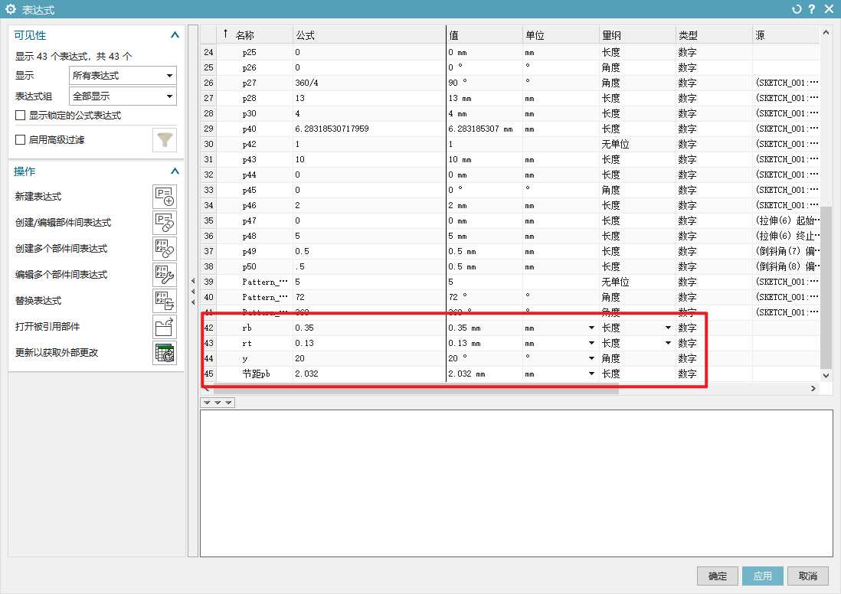
Task: Open unit dropdown for row rt
Action: coord(591,343)
